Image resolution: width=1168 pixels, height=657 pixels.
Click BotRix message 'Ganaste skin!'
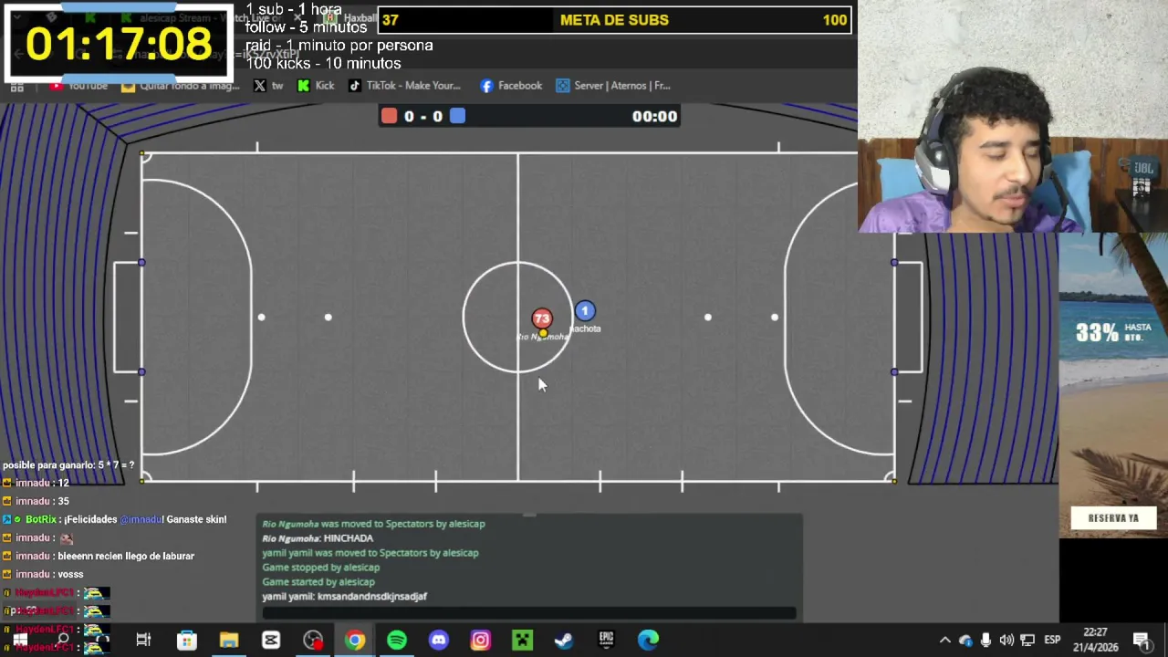click(x=115, y=519)
